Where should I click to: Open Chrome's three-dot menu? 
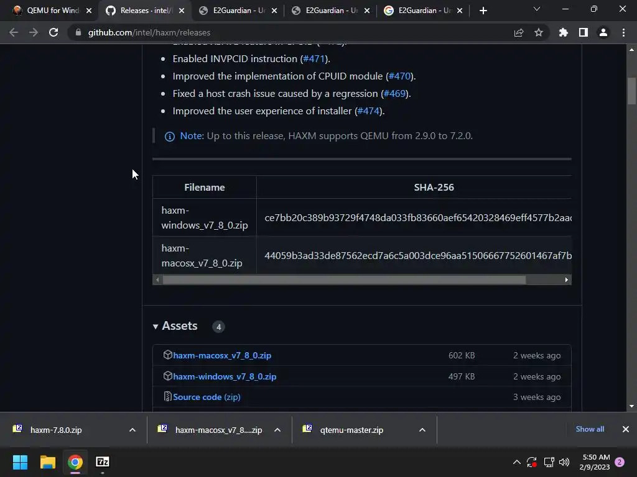coord(623,32)
